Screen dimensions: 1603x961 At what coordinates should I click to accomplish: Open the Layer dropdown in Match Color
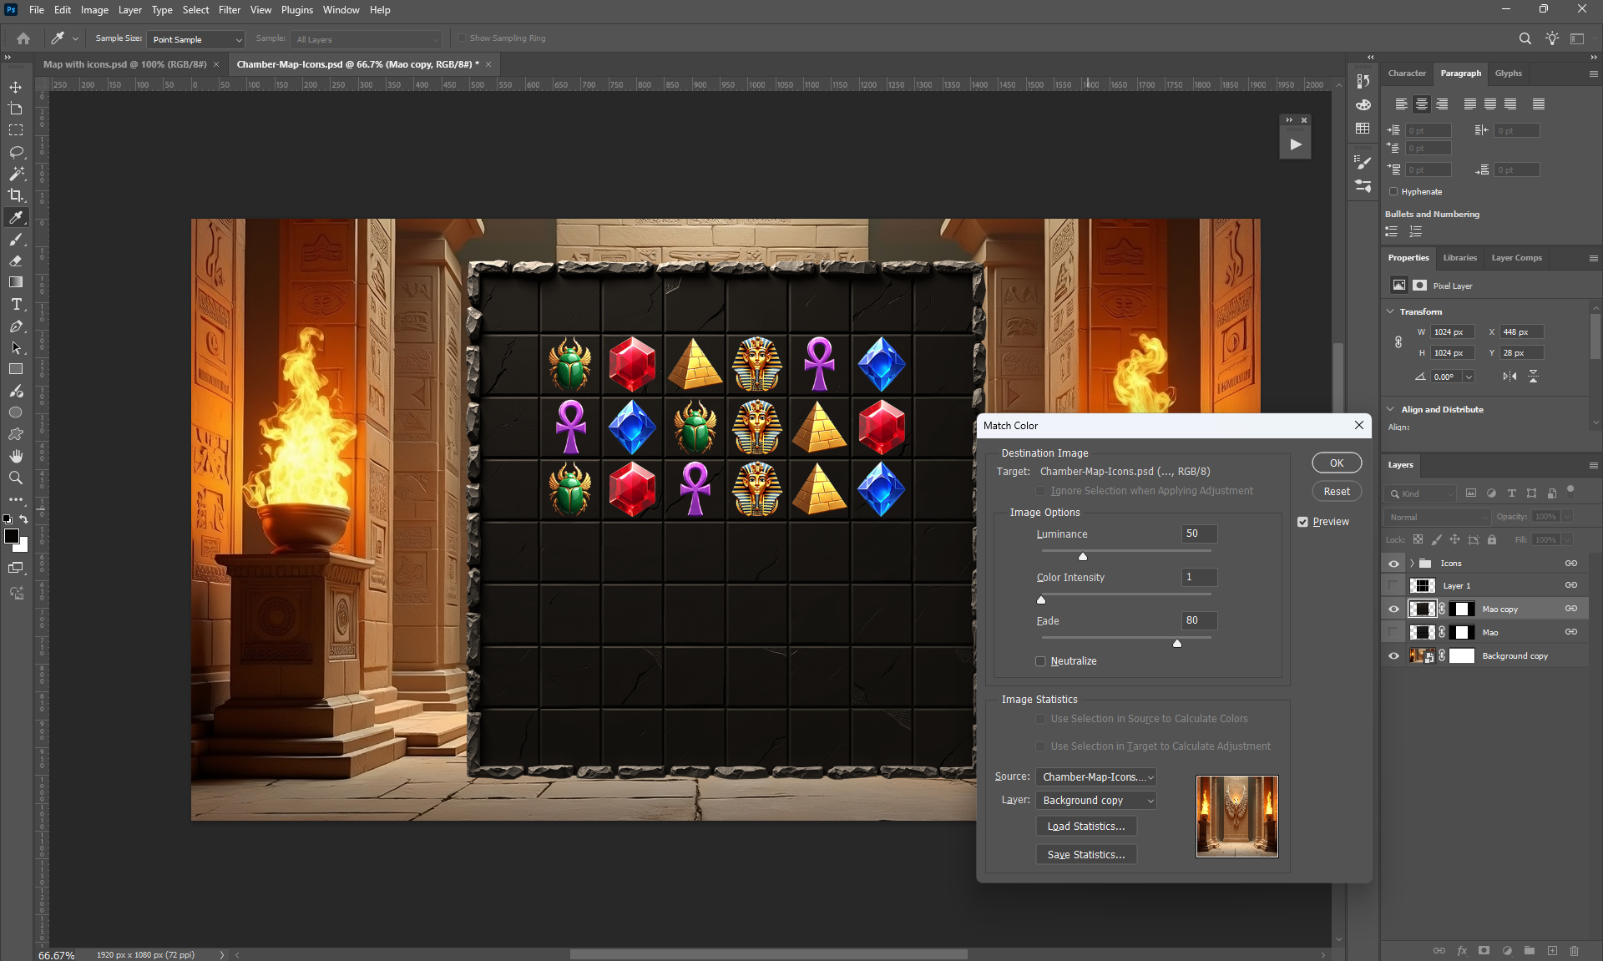1096,801
